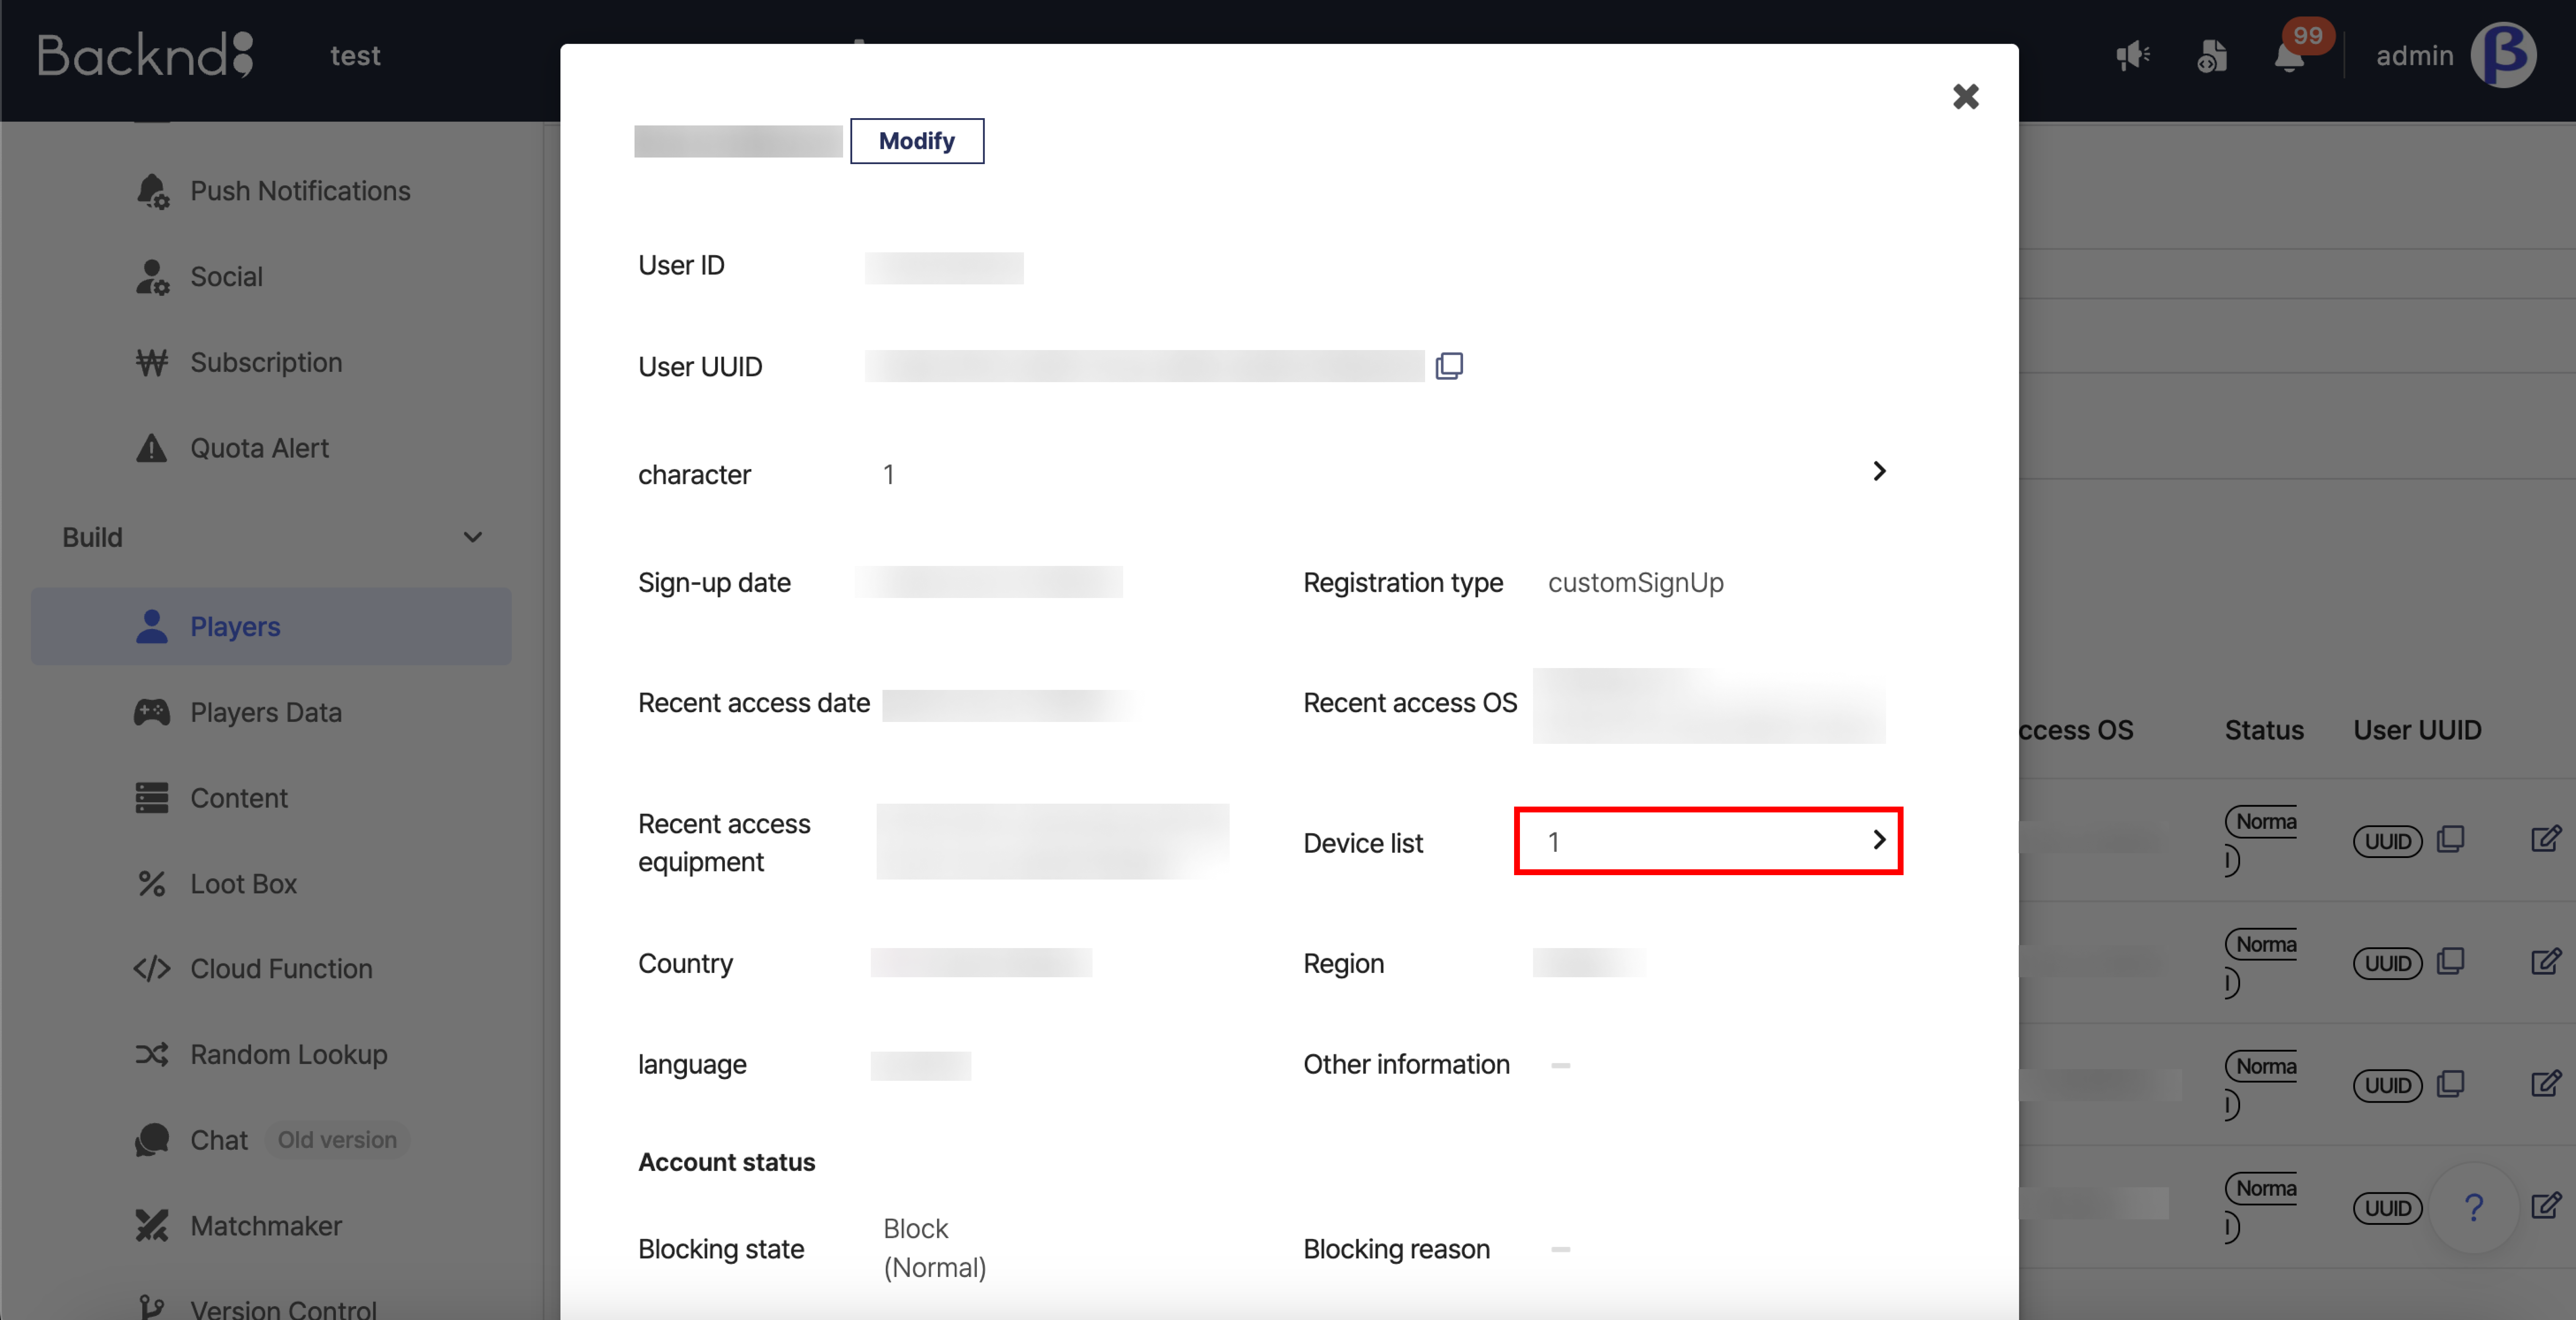Image resolution: width=2576 pixels, height=1320 pixels.
Task: Click the Quota Alert warning icon
Action: point(152,448)
